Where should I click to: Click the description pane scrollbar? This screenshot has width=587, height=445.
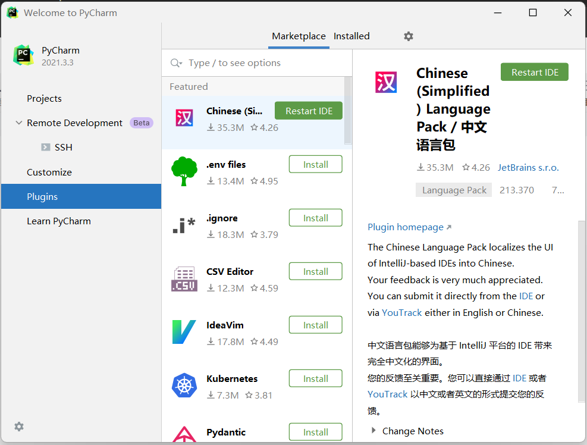point(582,311)
